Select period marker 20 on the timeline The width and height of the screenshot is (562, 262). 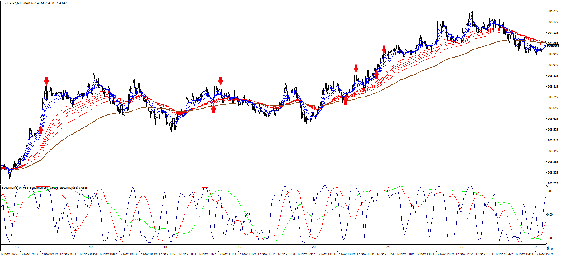click(314, 247)
